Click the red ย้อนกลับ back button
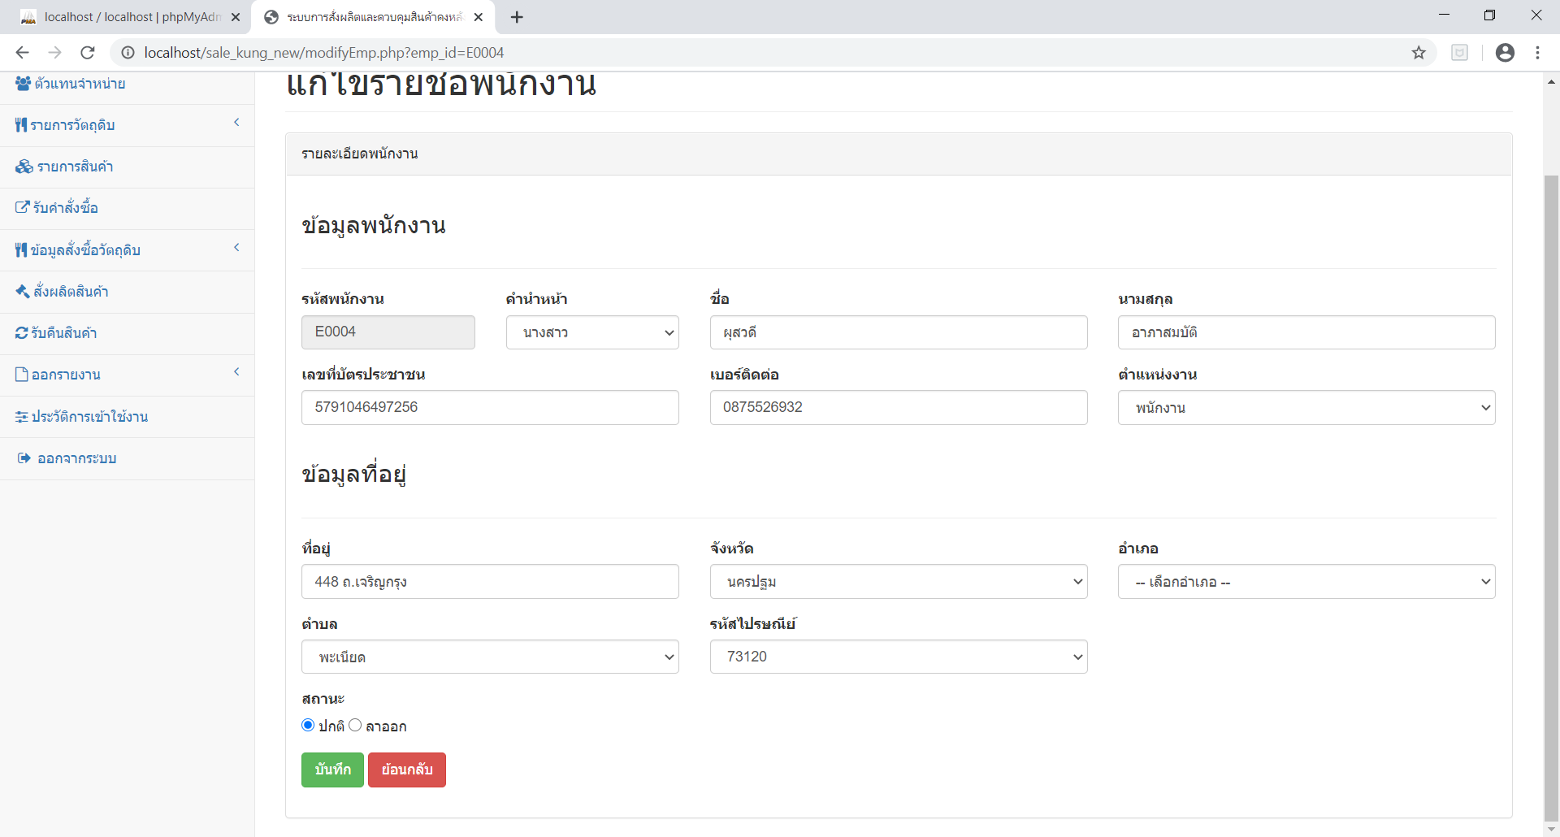1560x837 pixels. [406, 770]
